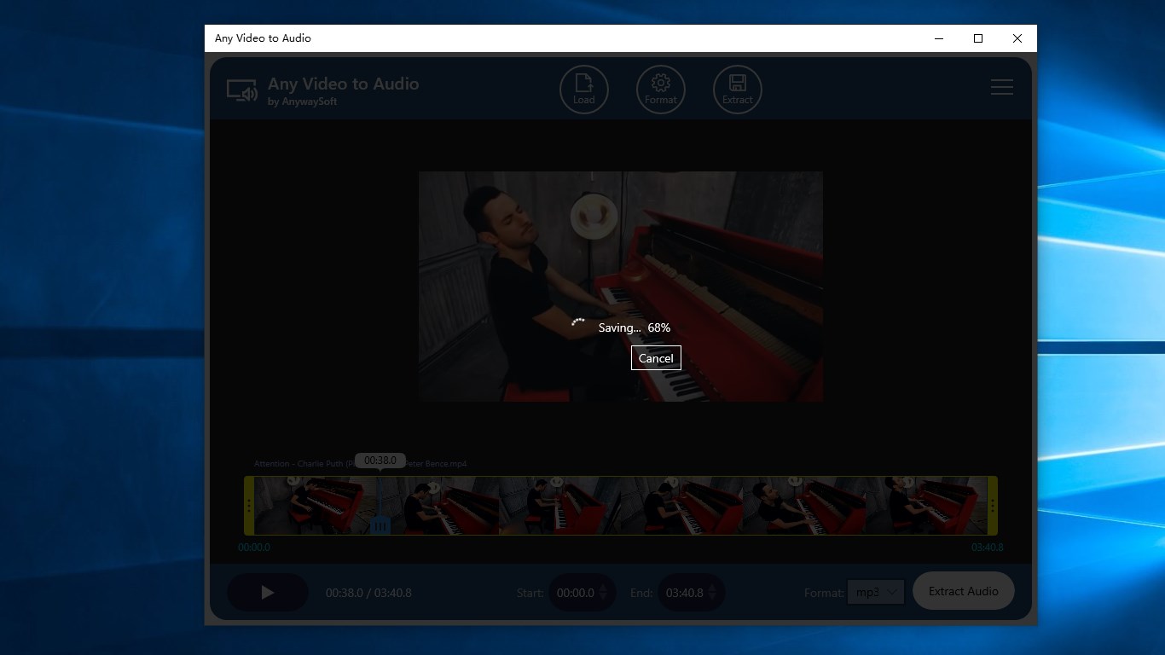Image resolution: width=1165 pixels, height=655 pixels.
Task: Open the mp3 format dropdown
Action: [x=875, y=592]
